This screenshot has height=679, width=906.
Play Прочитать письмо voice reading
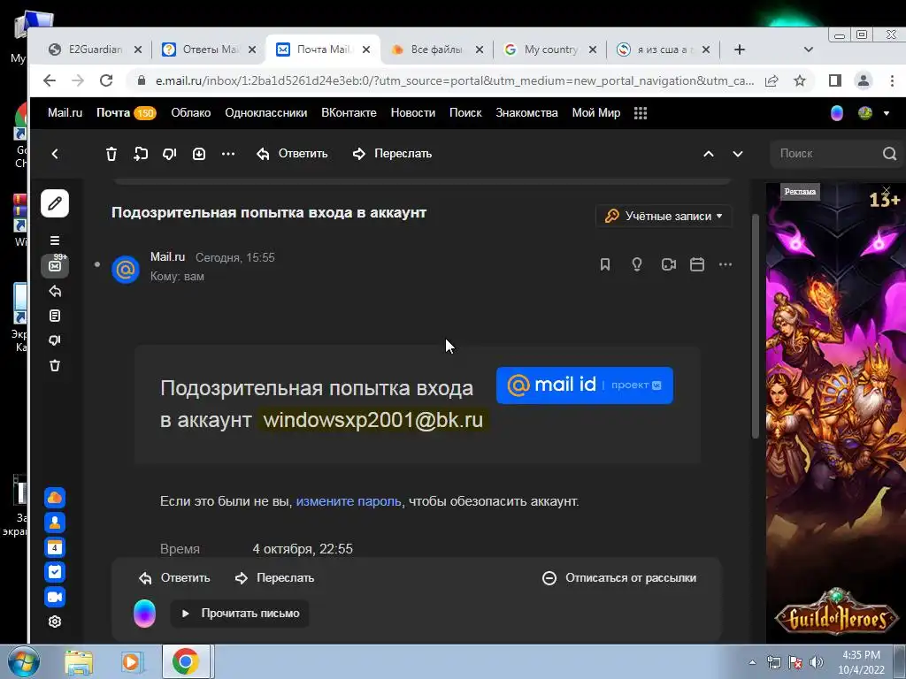pyautogui.click(x=240, y=614)
